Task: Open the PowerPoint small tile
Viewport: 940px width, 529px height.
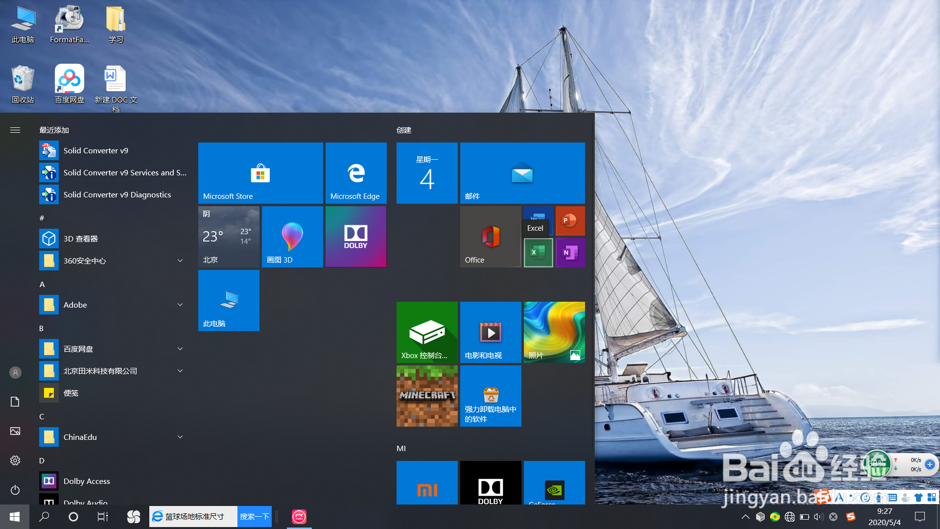Action: pyautogui.click(x=570, y=220)
